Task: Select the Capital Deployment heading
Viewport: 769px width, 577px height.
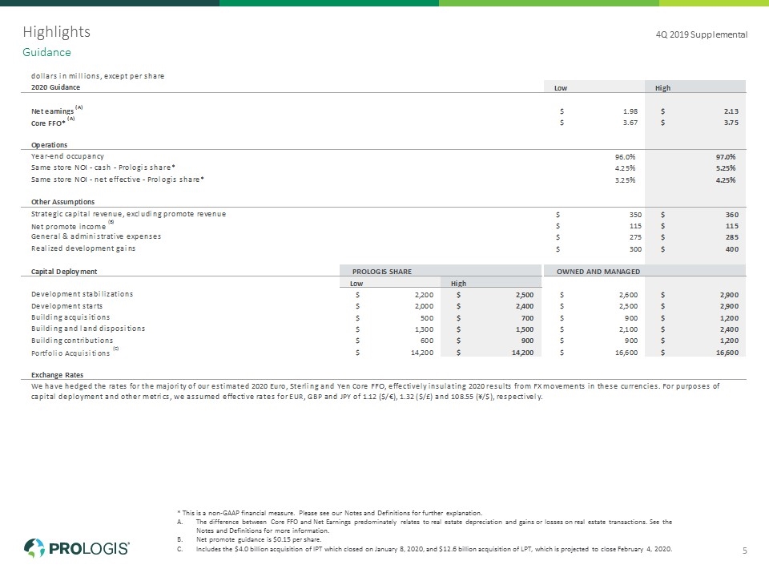Action: pyautogui.click(x=64, y=272)
